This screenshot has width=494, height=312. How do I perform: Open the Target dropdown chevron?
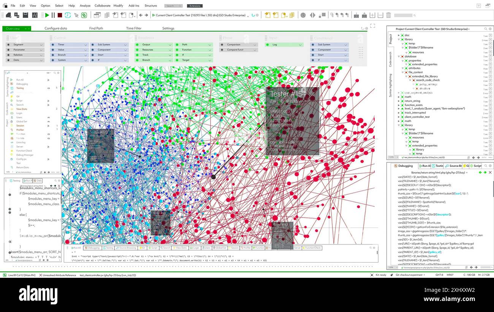(x=209, y=60)
